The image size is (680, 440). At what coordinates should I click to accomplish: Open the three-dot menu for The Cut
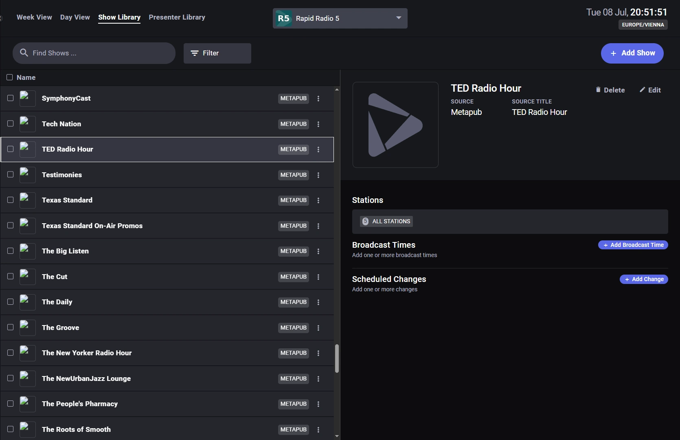318,277
